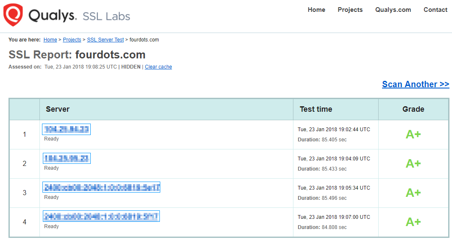Click the SSL Labs logo text
This screenshot has height=240, width=452.
click(x=106, y=17)
